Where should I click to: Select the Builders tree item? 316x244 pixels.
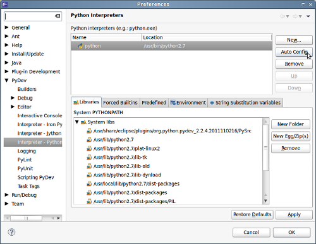(27, 89)
